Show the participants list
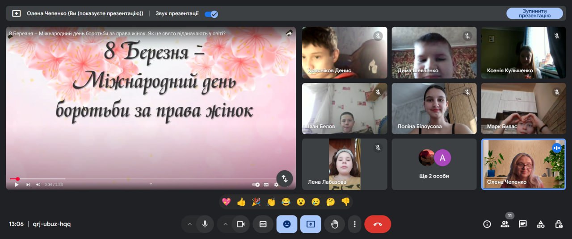Image resolution: width=572 pixels, height=239 pixels. (x=505, y=224)
